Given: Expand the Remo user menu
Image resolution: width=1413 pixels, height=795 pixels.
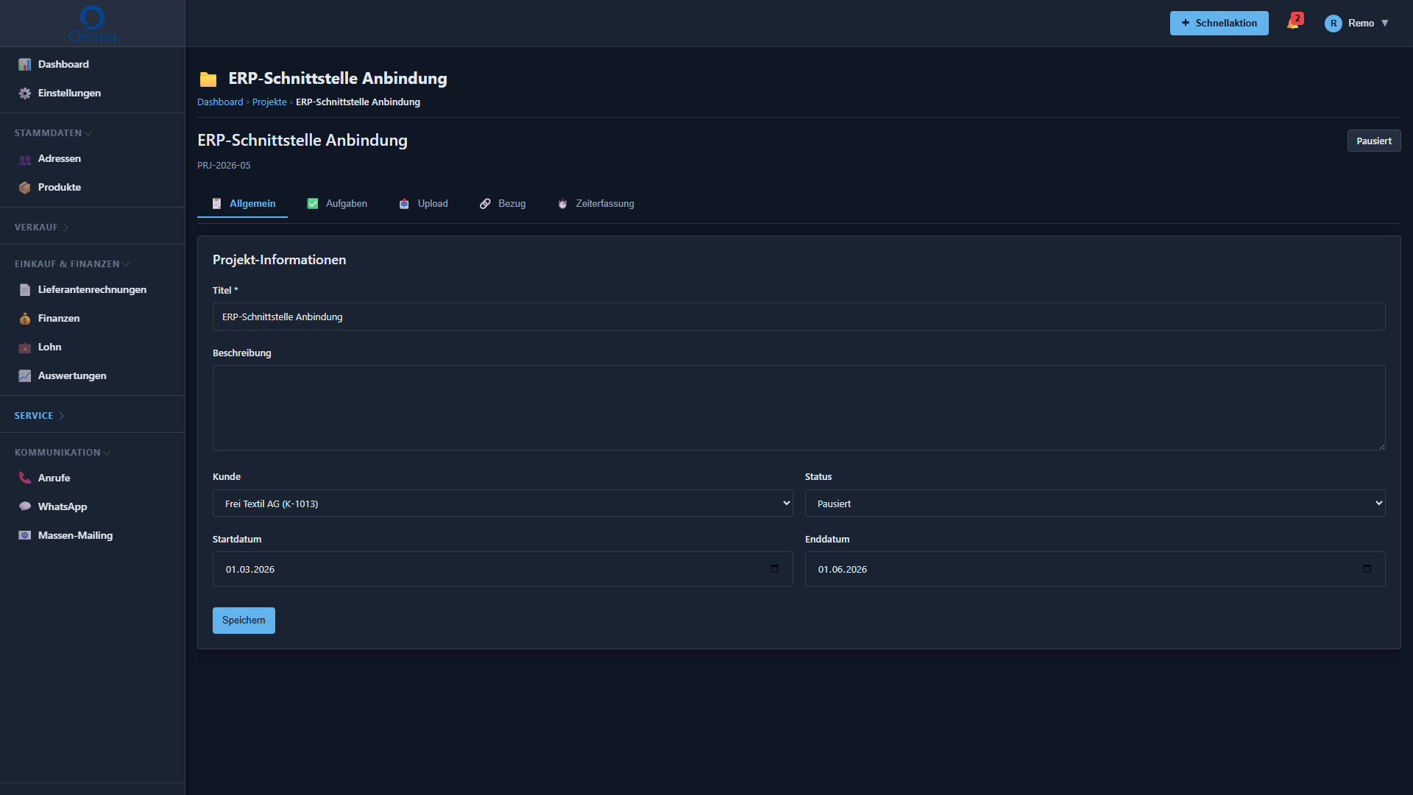Looking at the screenshot, I should [1357, 24].
